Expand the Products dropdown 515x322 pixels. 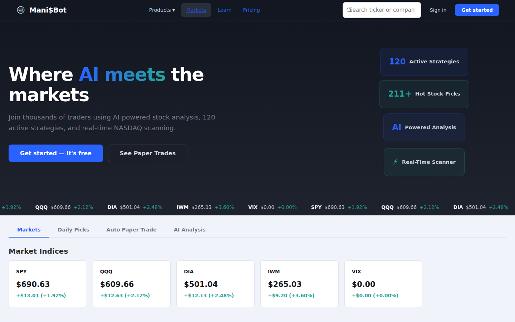[x=162, y=10]
